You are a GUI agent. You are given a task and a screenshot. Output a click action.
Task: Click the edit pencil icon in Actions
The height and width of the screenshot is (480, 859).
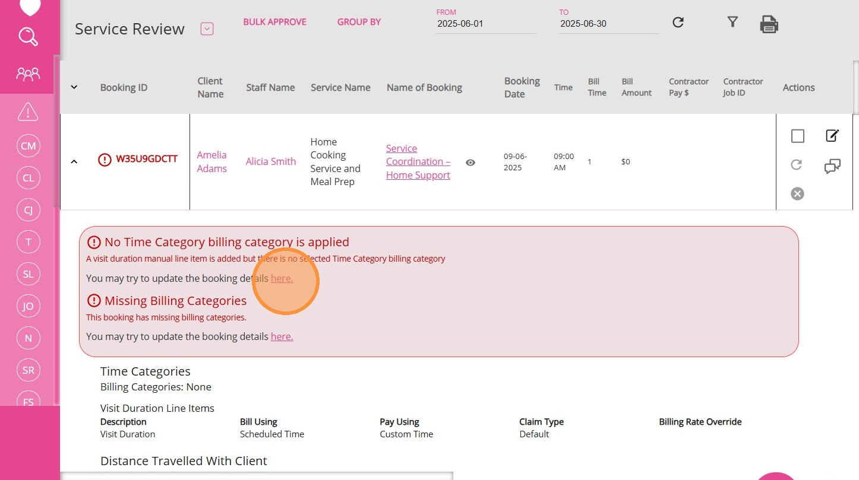coord(832,136)
